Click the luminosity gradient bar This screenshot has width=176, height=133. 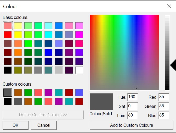tap(167, 52)
